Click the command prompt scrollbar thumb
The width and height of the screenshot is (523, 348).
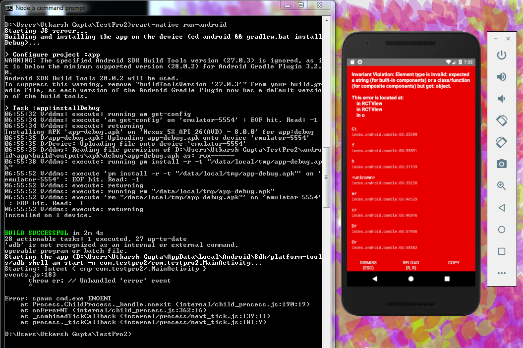pos(327,177)
